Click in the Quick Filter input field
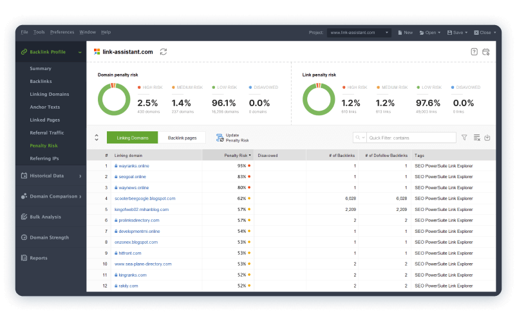The width and height of the screenshot is (517, 321). point(411,138)
